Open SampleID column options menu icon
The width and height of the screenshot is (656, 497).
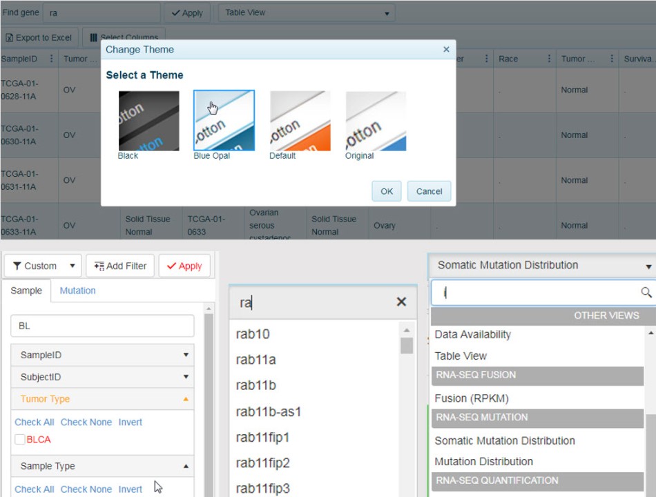[x=51, y=59]
